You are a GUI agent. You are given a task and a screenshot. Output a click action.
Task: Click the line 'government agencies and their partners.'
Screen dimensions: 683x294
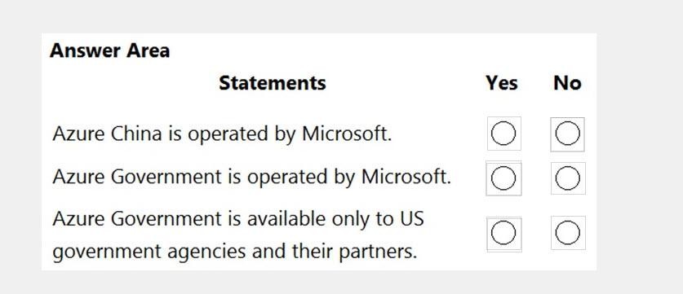(x=235, y=252)
